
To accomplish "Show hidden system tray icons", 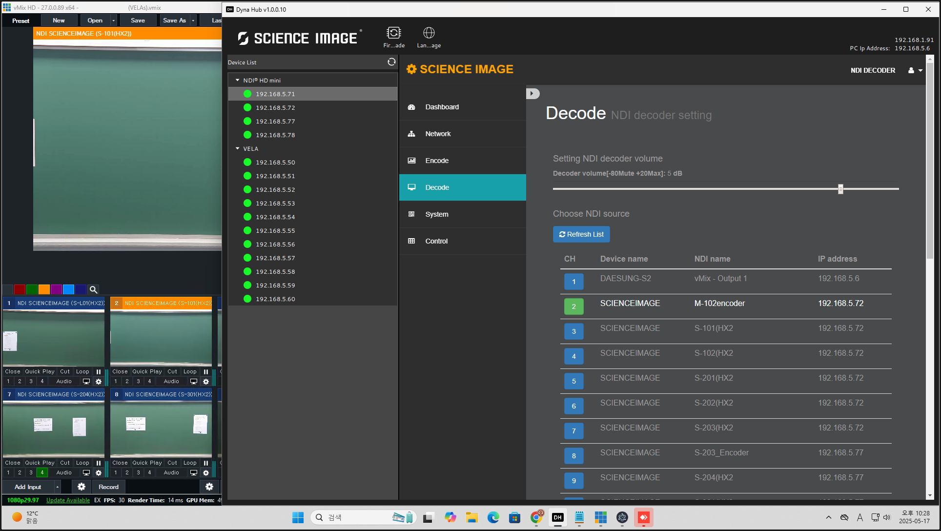I will 828,517.
